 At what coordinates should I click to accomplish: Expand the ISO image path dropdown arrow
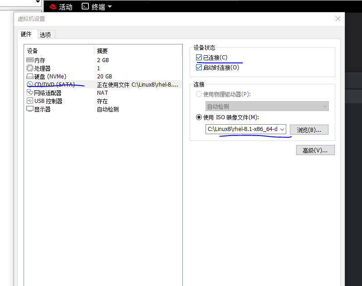click(282, 129)
